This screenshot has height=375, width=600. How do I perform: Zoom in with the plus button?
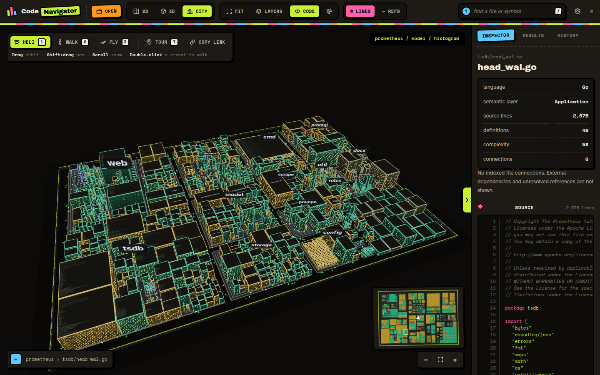(x=455, y=360)
